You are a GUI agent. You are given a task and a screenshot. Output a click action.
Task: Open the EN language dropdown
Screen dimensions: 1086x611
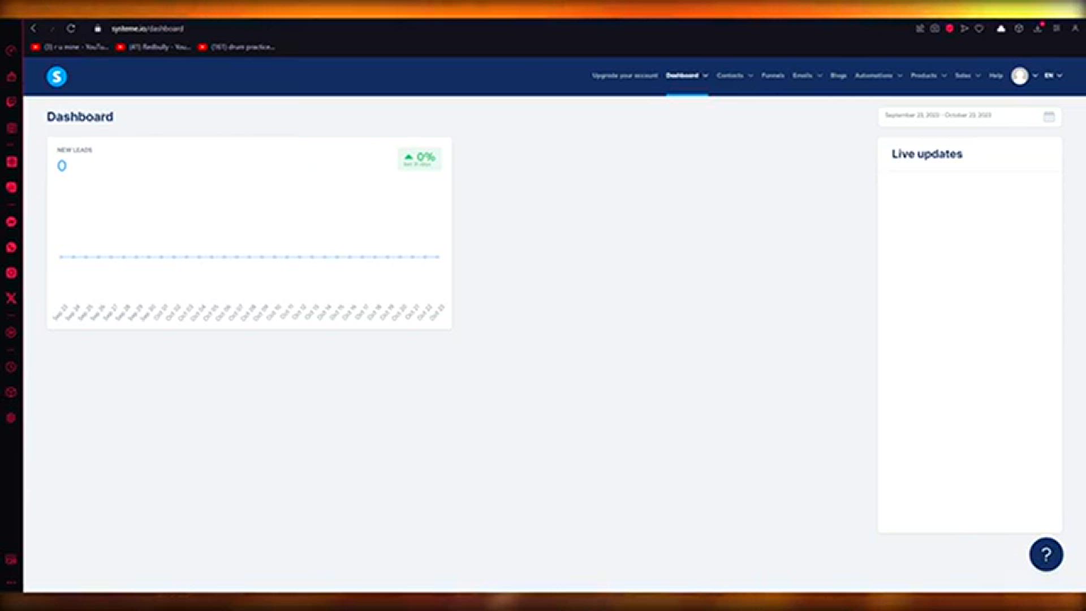(x=1053, y=75)
